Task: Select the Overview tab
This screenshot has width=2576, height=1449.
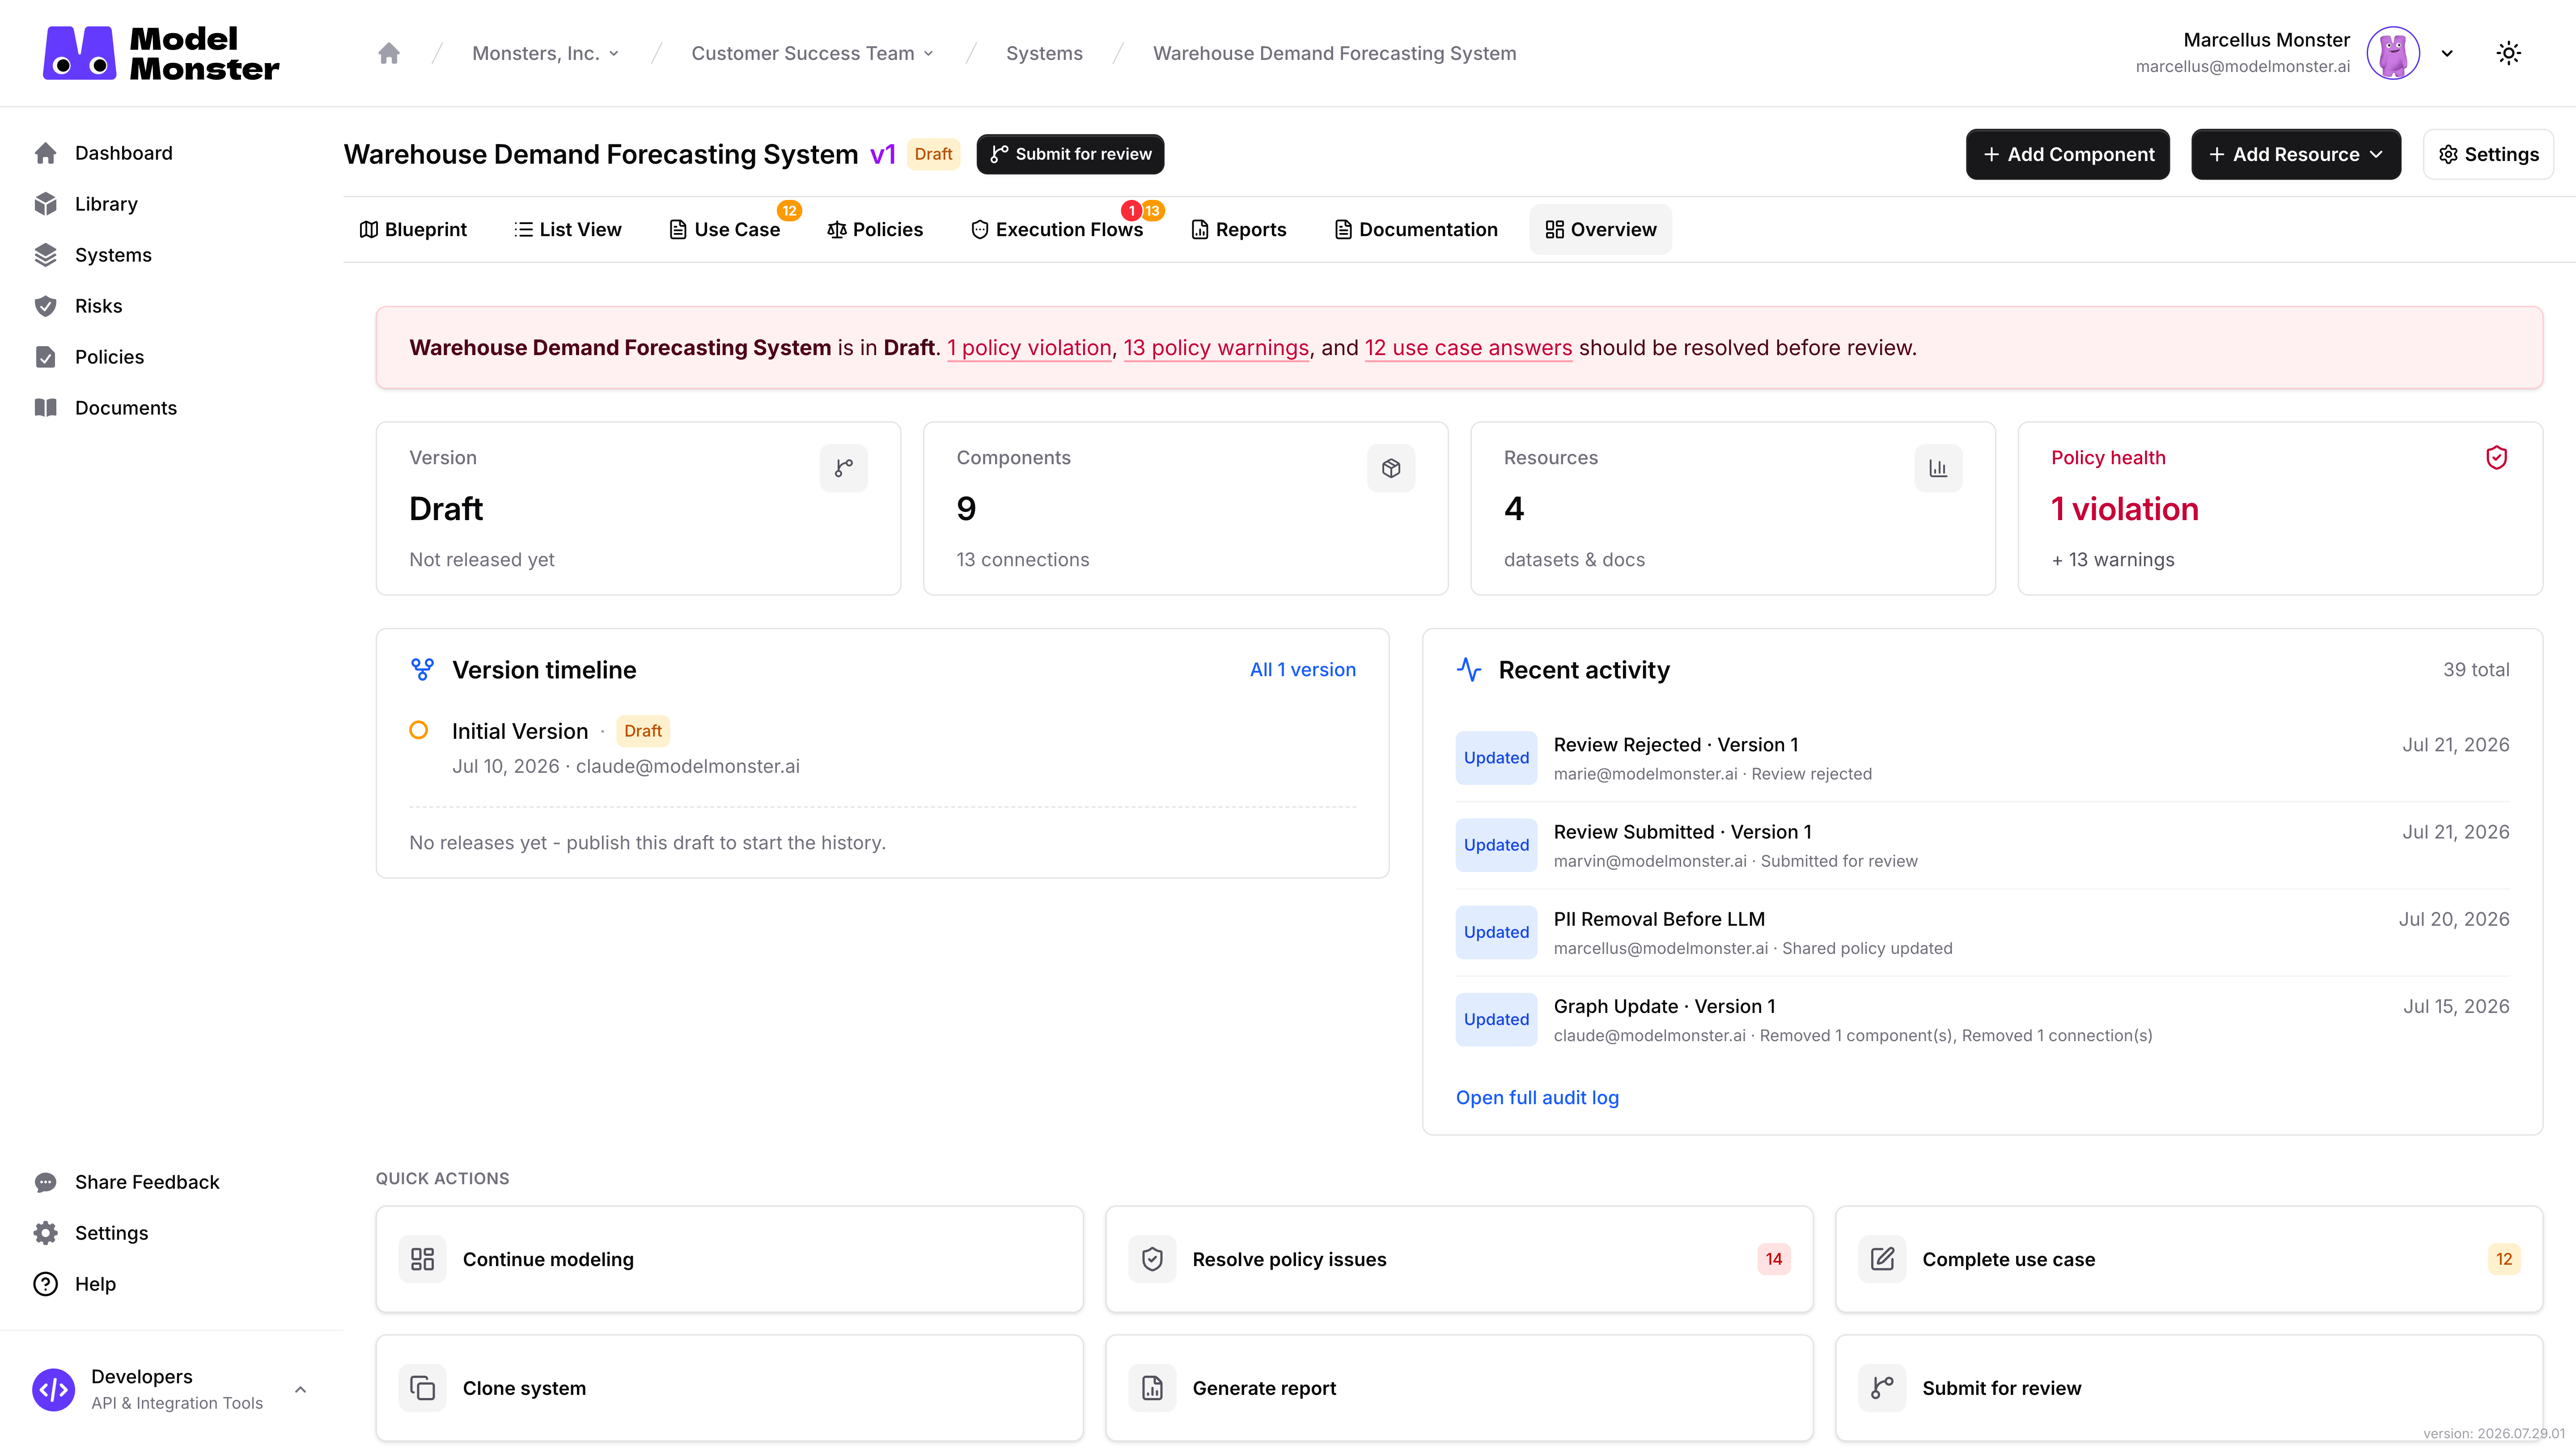Action: click(x=1600, y=229)
